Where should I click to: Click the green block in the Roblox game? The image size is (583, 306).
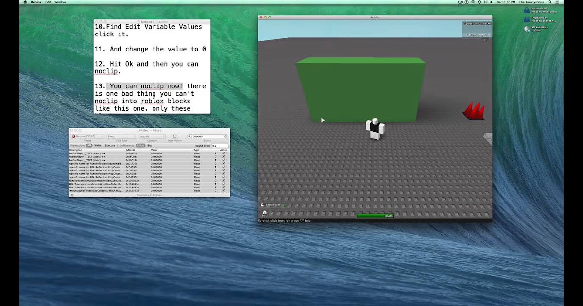pos(360,90)
